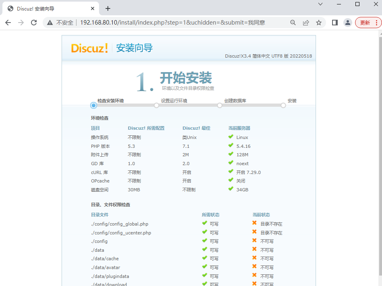Viewport: 382px width, 286px height.
Task: Click the 目录、文件权限检查 section heading
Action: point(111,205)
